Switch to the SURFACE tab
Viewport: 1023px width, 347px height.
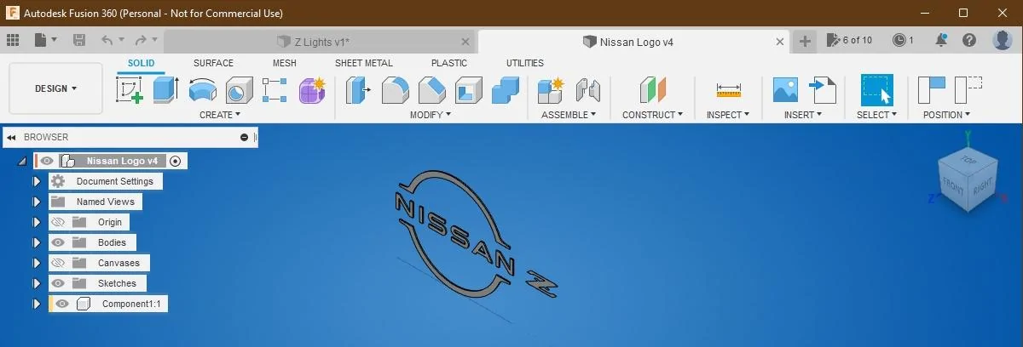pyautogui.click(x=213, y=63)
